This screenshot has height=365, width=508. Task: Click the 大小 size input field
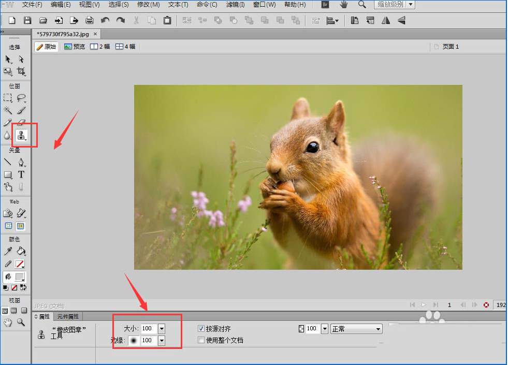(x=148, y=329)
